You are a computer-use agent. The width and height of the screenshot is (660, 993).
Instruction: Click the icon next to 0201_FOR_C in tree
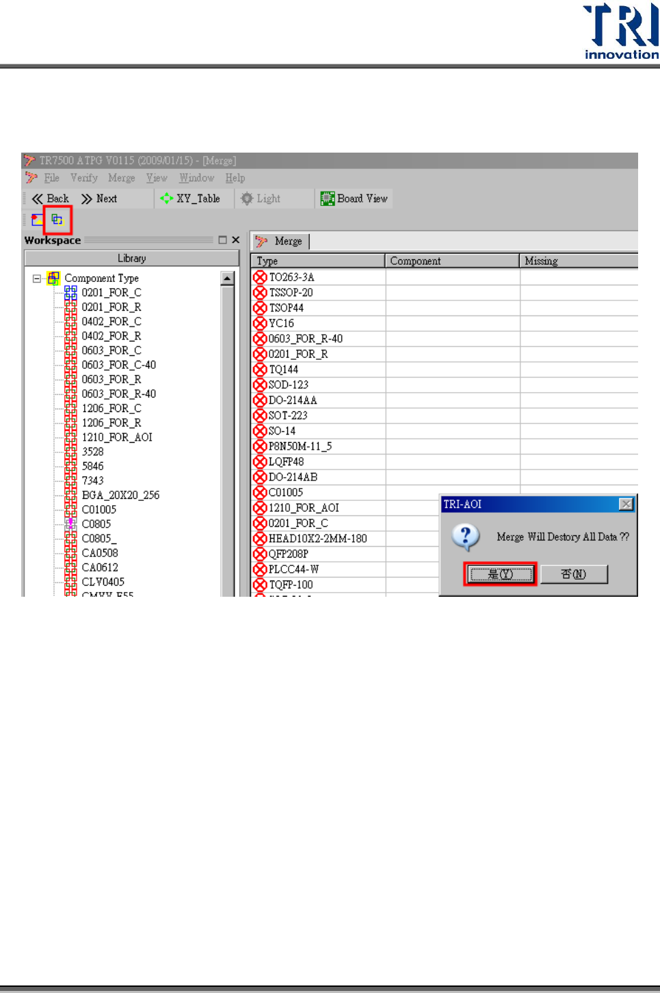(x=70, y=293)
